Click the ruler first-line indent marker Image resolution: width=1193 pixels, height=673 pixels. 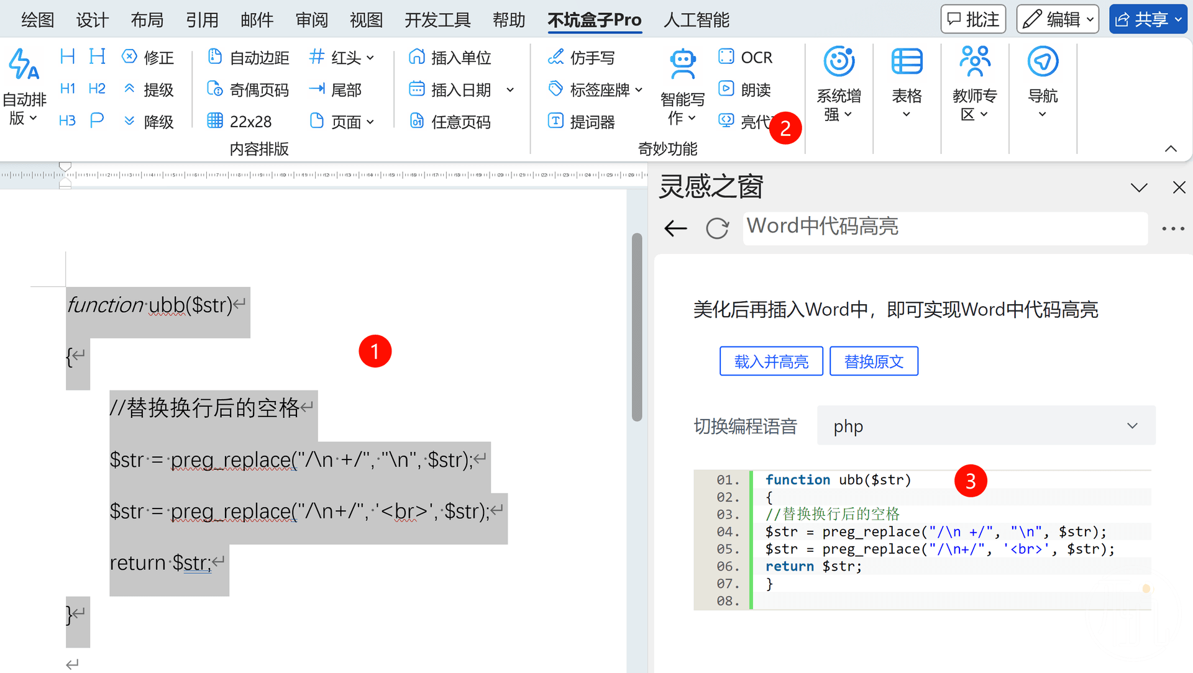[65, 166]
